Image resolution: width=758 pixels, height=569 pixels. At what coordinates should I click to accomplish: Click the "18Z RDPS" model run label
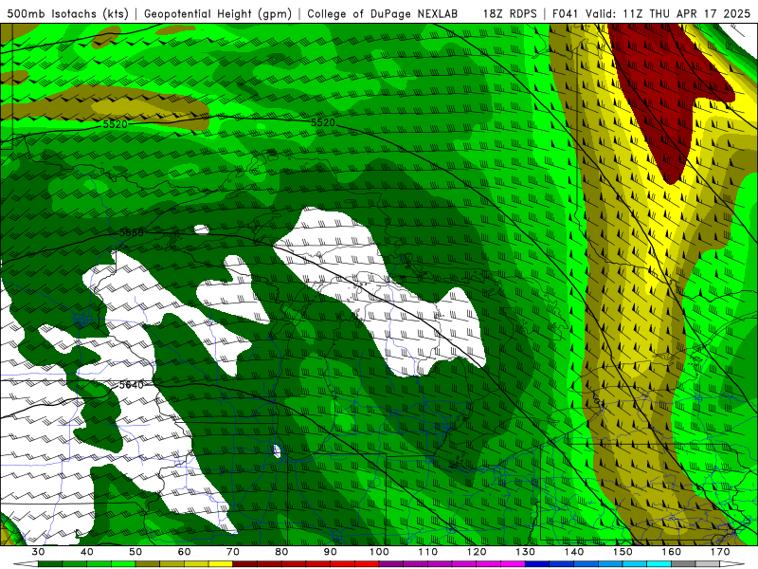[510, 13]
